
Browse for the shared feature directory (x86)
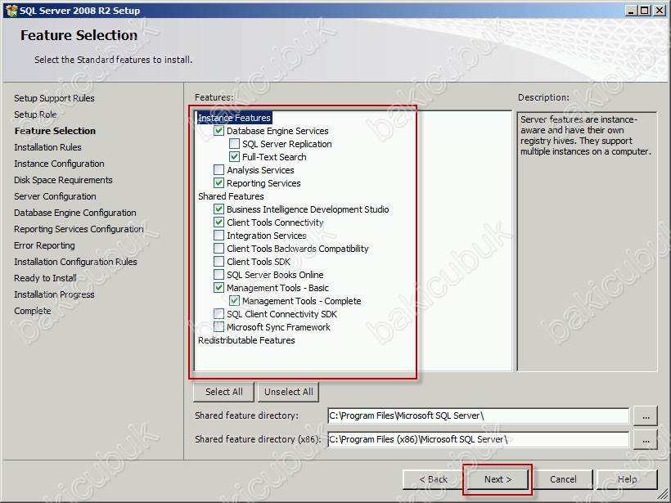(x=646, y=439)
